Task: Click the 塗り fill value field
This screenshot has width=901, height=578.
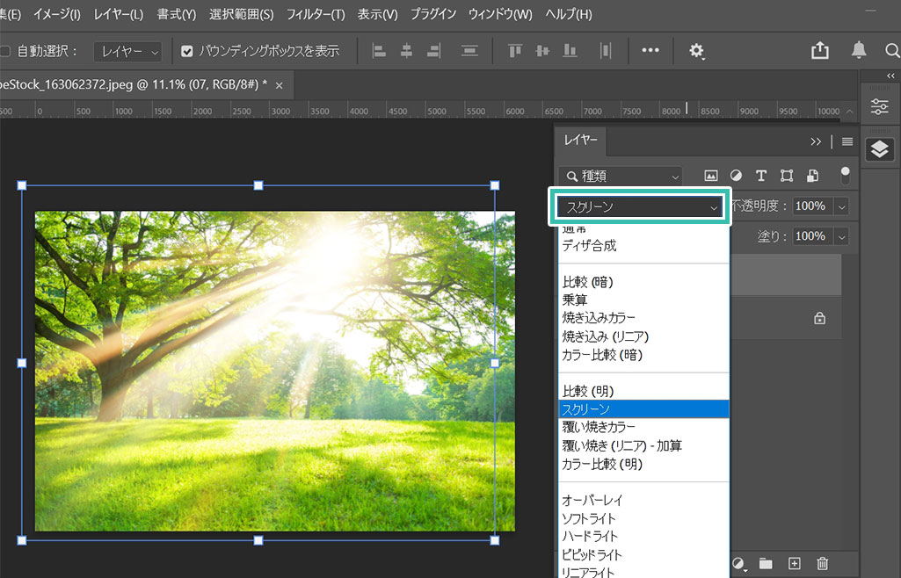Action: click(810, 236)
